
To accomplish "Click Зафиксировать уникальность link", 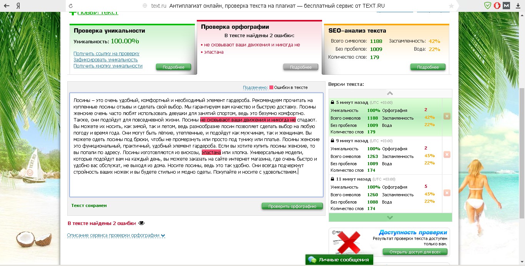I will tap(106, 60).
